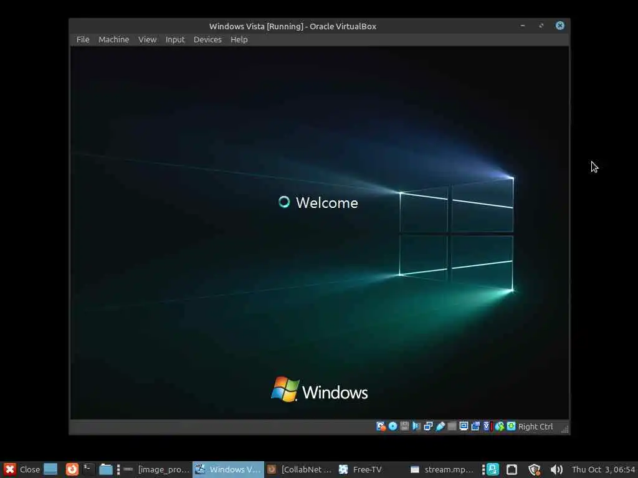
Task: Minimize the VirtualBox window
Action: (523, 26)
